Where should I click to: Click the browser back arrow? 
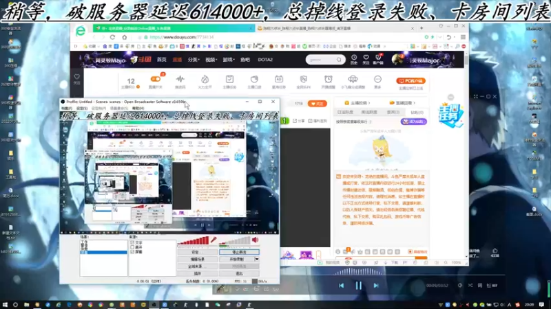pyautogui.click(x=94, y=37)
